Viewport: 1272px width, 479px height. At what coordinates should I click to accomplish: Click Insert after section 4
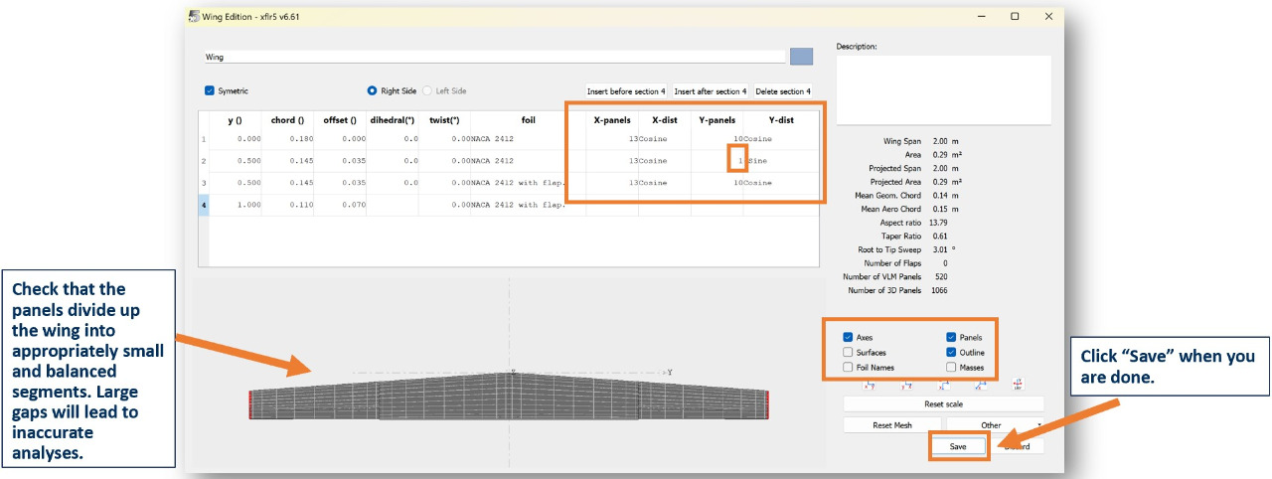711,91
